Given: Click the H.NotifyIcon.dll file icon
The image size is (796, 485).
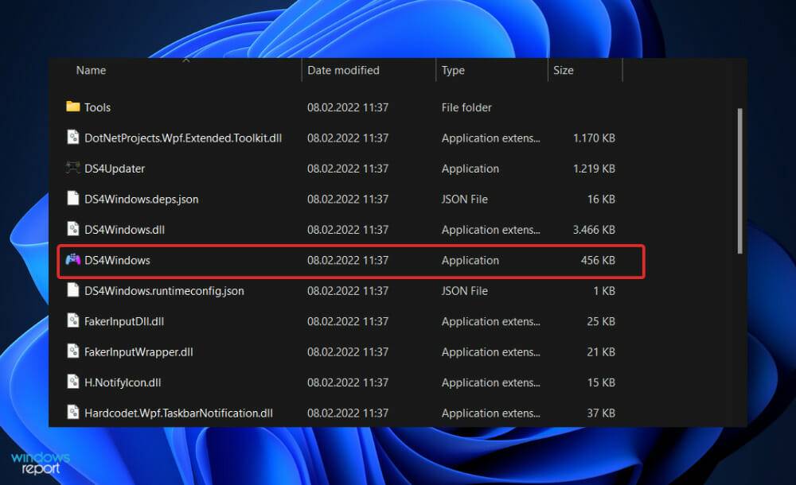Looking at the screenshot, I should click(x=73, y=382).
